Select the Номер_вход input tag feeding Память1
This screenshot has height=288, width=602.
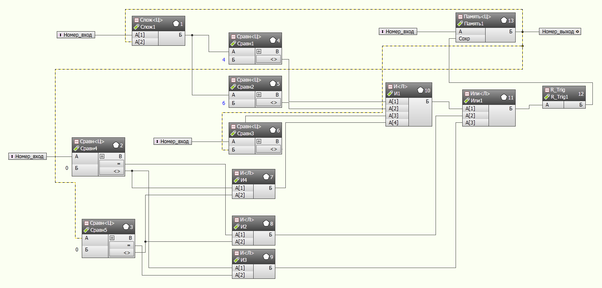398,32
